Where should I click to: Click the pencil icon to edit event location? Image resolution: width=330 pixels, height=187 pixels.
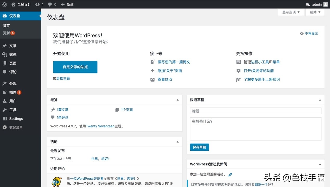point(230,175)
